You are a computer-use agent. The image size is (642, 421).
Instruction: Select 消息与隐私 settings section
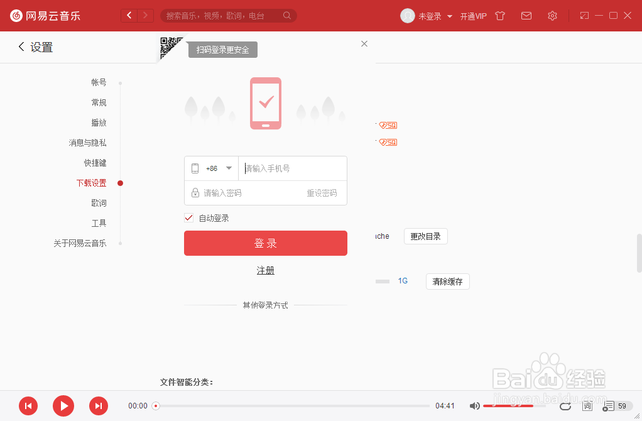pos(87,143)
